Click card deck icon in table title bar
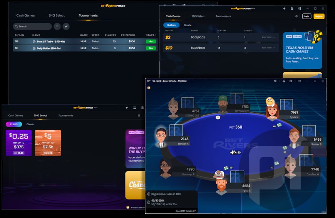The image size is (335, 218). 275,81
